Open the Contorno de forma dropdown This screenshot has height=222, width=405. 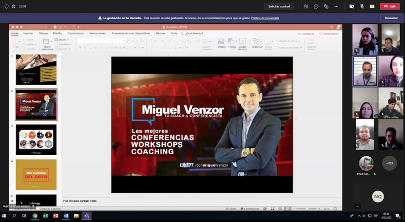click(x=288, y=48)
